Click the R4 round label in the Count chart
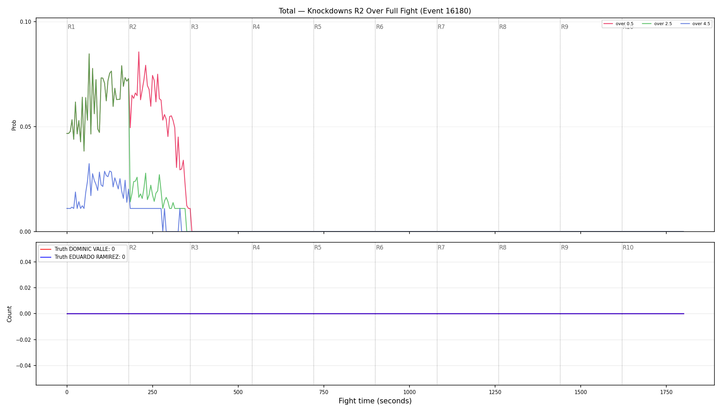This screenshot has width=722, height=413. (256, 247)
